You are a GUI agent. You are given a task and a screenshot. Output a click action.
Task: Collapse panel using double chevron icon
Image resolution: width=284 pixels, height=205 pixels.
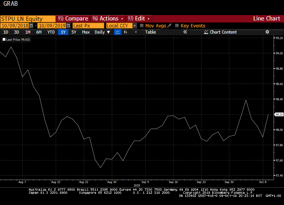[185, 32]
